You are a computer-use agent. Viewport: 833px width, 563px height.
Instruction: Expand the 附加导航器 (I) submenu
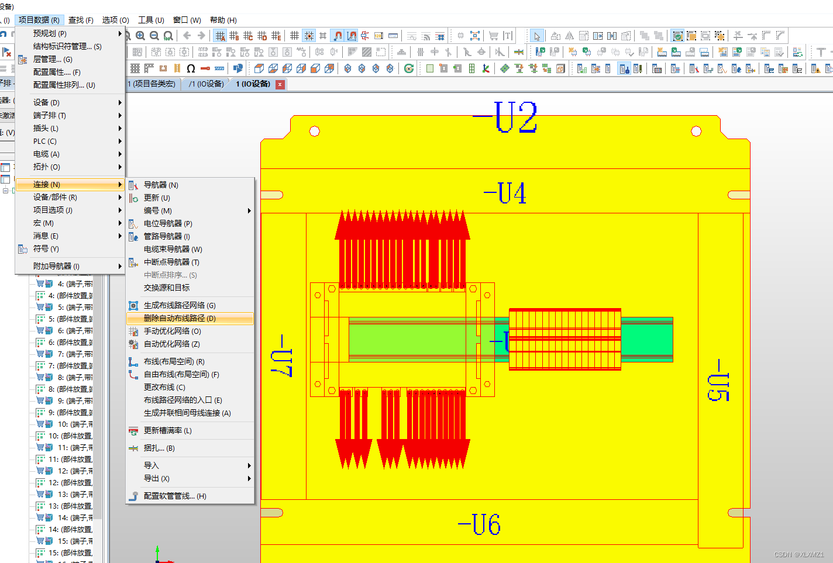pos(70,266)
